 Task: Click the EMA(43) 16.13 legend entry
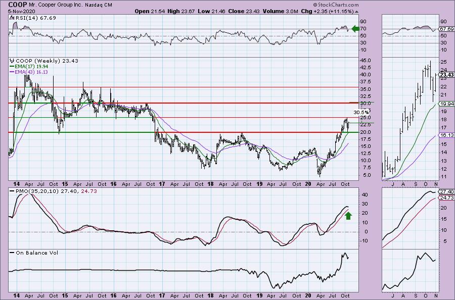31,72
